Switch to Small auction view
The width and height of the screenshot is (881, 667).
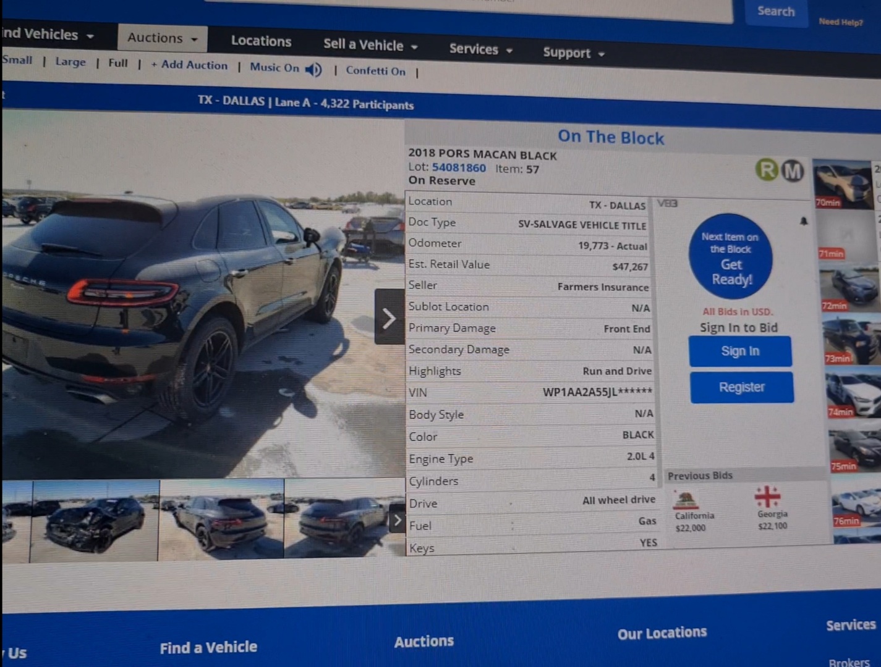(x=17, y=60)
